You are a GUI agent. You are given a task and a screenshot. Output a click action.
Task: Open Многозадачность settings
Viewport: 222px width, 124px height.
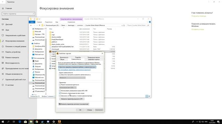click(x=12, y=63)
